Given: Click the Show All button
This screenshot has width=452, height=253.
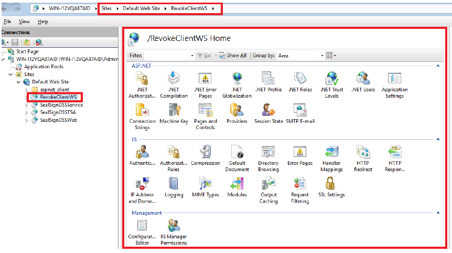Looking at the screenshot, I should pyautogui.click(x=232, y=56).
